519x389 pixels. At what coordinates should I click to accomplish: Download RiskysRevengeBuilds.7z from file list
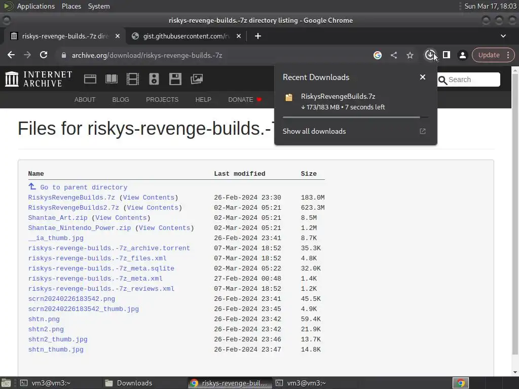pyautogui.click(x=71, y=198)
